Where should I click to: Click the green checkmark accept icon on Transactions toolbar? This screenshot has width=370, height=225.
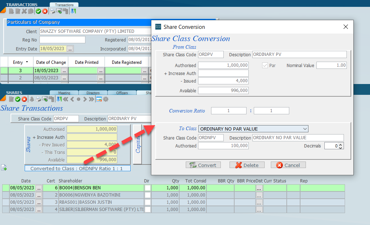click(38, 11)
